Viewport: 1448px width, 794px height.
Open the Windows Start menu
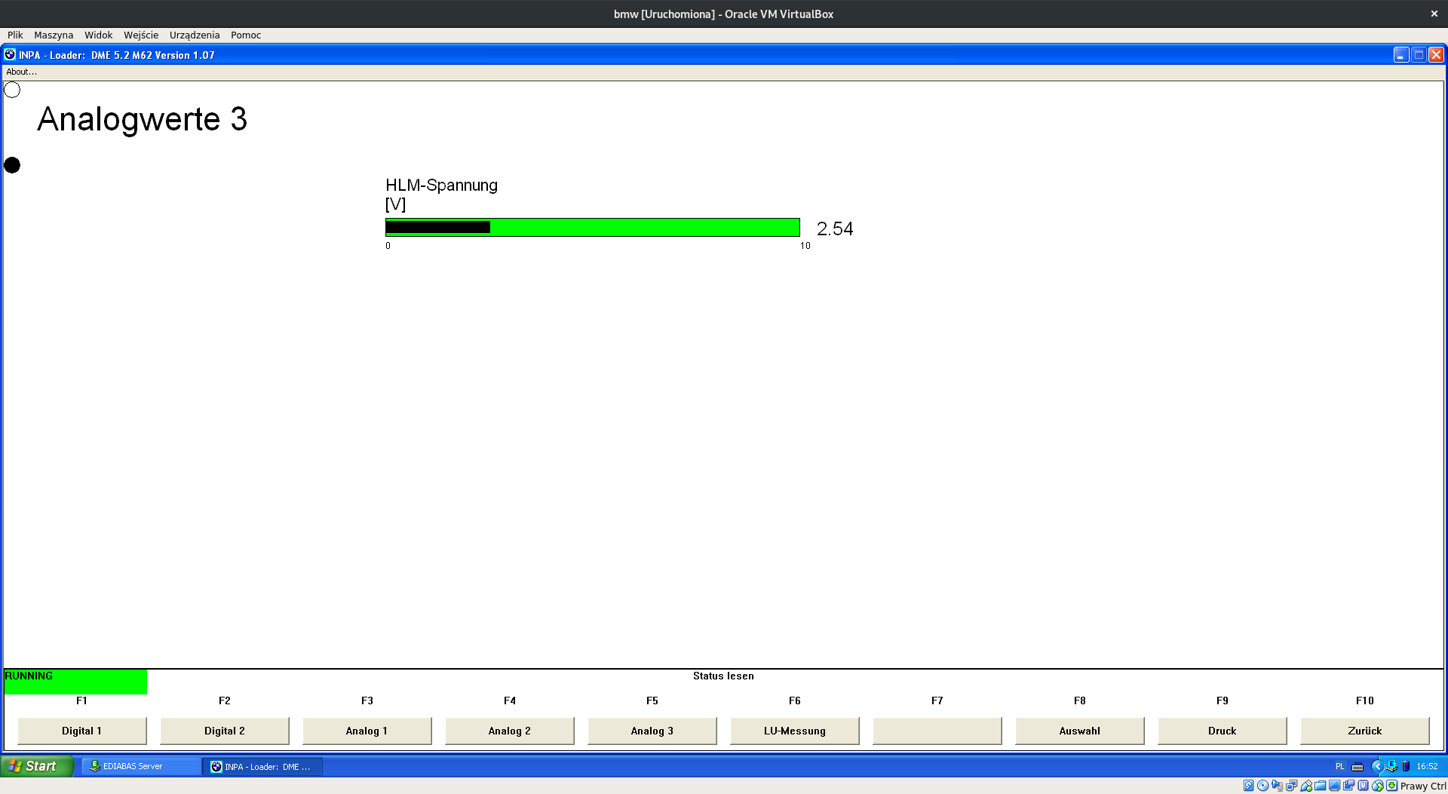[36, 766]
